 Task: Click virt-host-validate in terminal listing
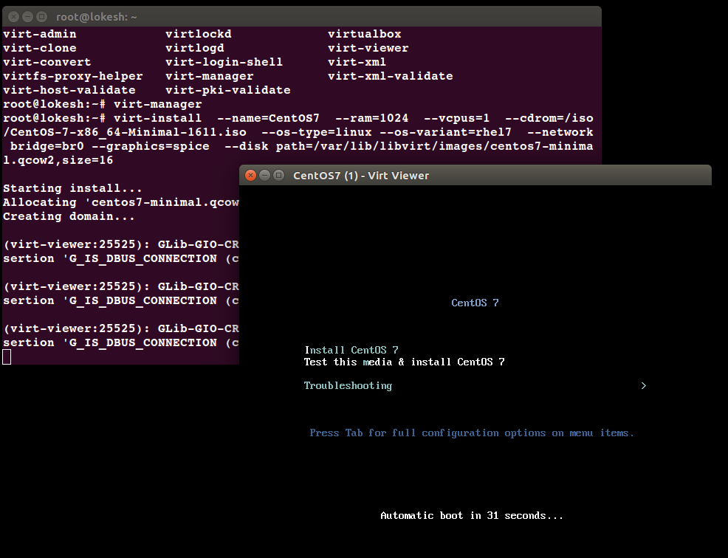pos(69,90)
